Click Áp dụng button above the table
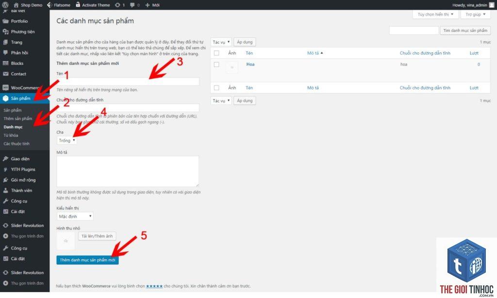The width and height of the screenshot is (497, 298). click(x=245, y=42)
